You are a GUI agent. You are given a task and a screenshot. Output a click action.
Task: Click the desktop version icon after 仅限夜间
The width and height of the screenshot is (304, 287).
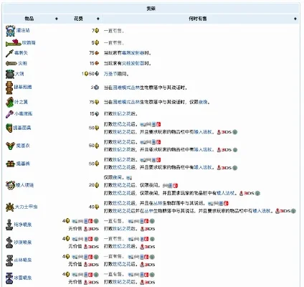(129, 178)
